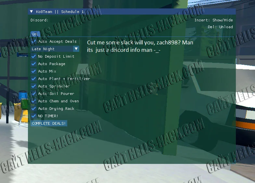Click the Del: Unload text
Screen dimensions: 255x183
tap(220, 27)
